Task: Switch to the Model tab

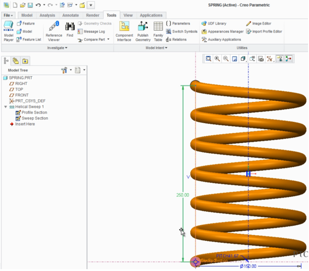Action: click(x=27, y=15)
